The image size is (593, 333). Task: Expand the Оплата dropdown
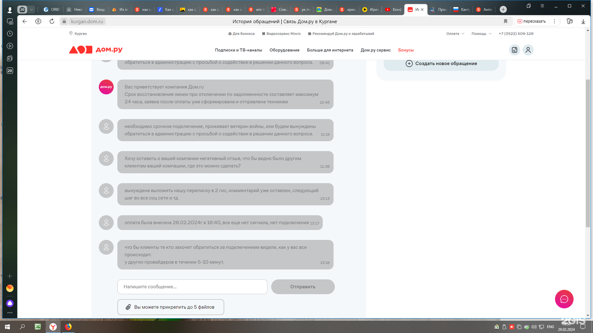click(455, 34)
